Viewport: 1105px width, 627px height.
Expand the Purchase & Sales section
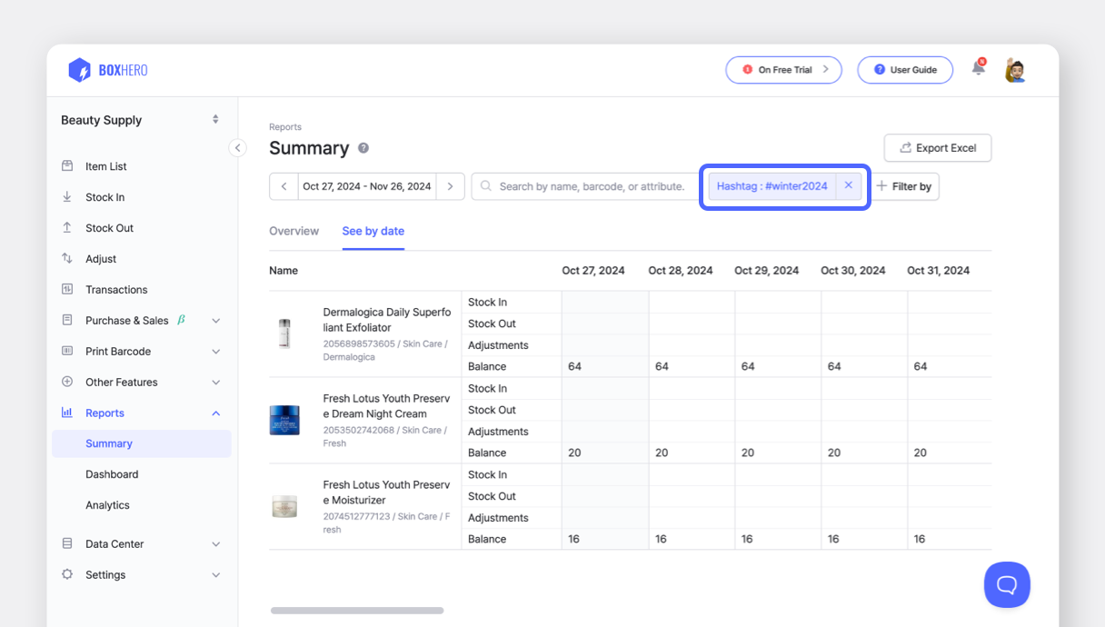tap(127, 320)
